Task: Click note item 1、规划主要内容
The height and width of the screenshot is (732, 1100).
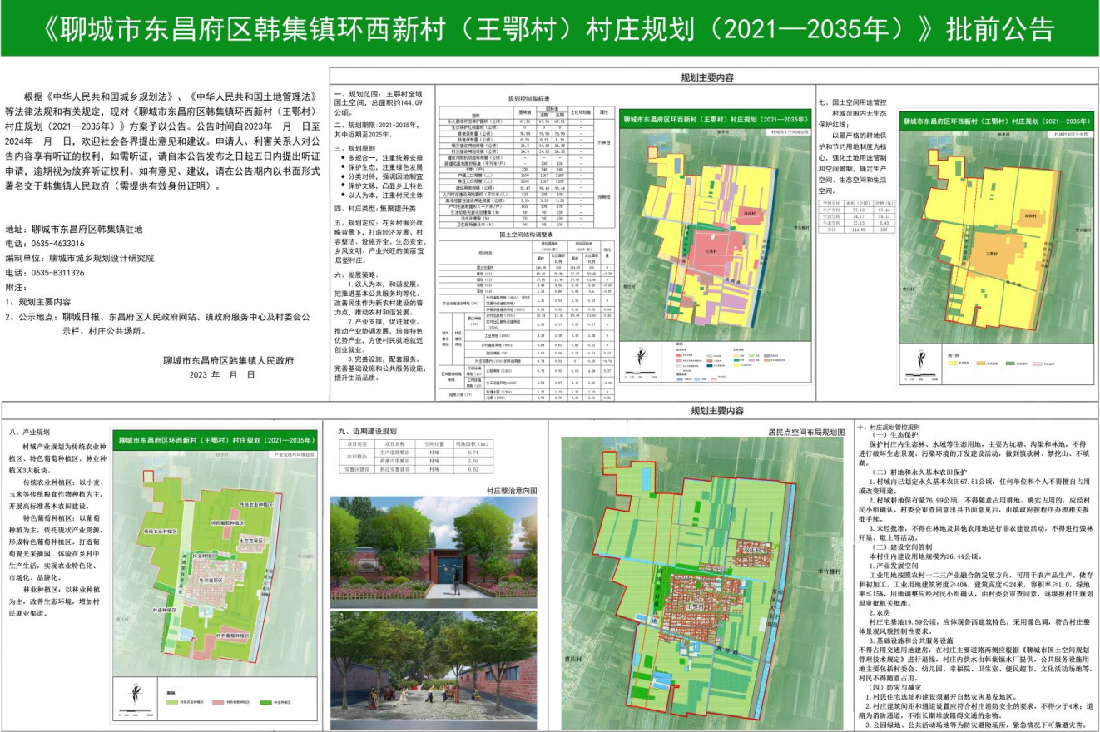Action: coord(39,302)
